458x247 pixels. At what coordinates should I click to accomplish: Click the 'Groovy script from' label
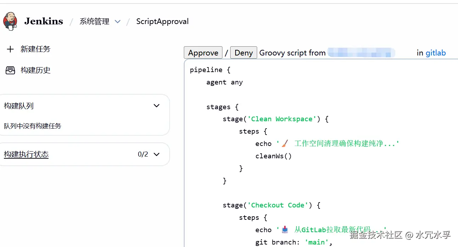pos(293,53)
